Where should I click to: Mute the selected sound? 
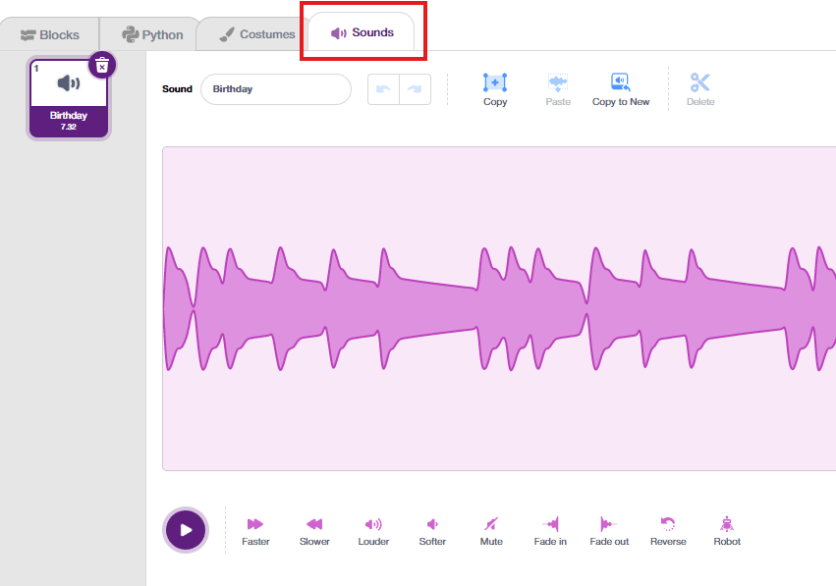(491, 530)
